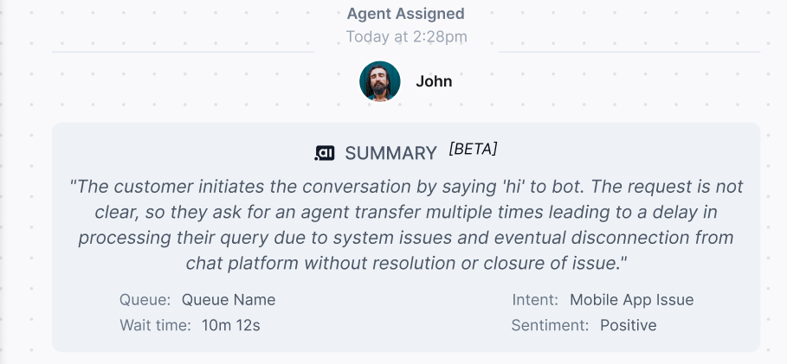
Task: Click the AI summary icon
Action: pyautogui.click(x=325, y=153)
